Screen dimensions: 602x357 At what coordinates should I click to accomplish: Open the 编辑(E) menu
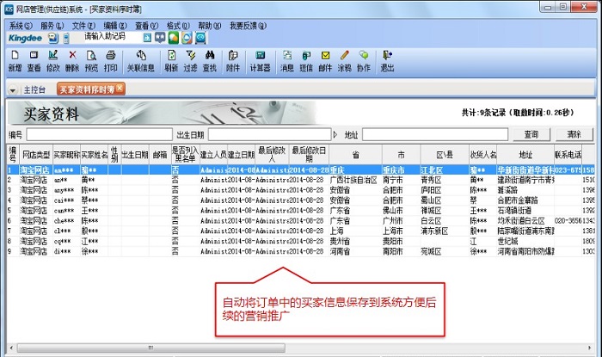115,26
